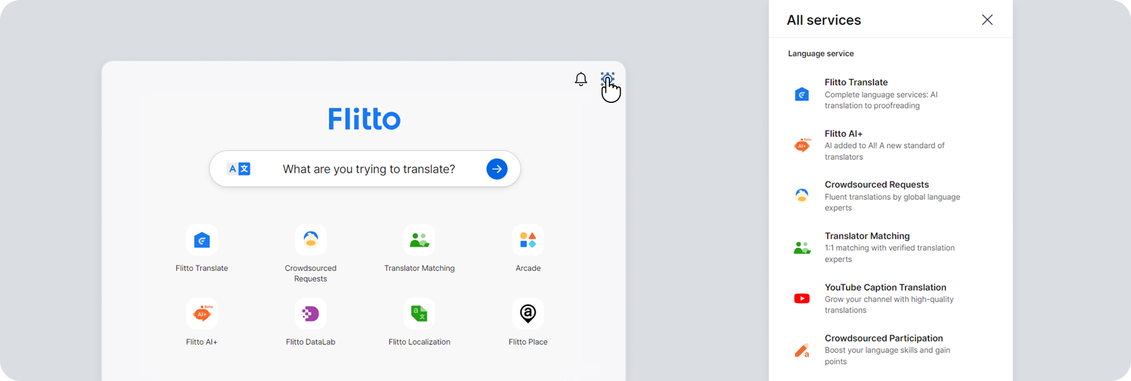The height and width of the screenshot is (381, 1131).
Task: Click 'Complete language services: AI translation to proofreading' text
Action: [x=881, y=100]
